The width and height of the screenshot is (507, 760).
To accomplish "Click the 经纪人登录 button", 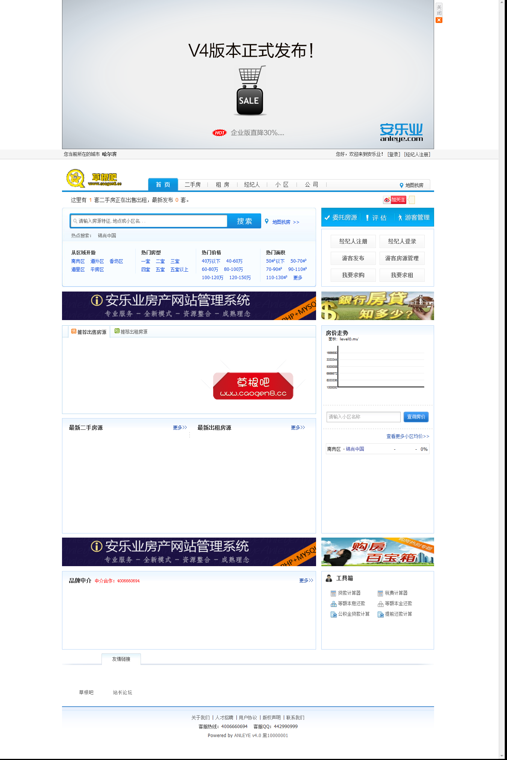I will click(x=402, y=241).
